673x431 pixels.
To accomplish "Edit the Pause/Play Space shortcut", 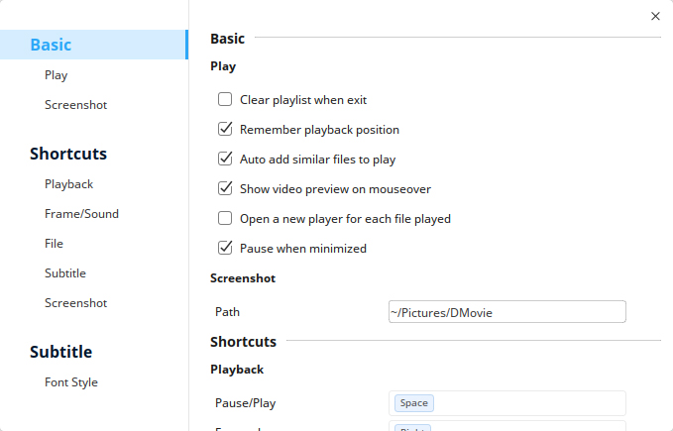I will tap(414, 403).
